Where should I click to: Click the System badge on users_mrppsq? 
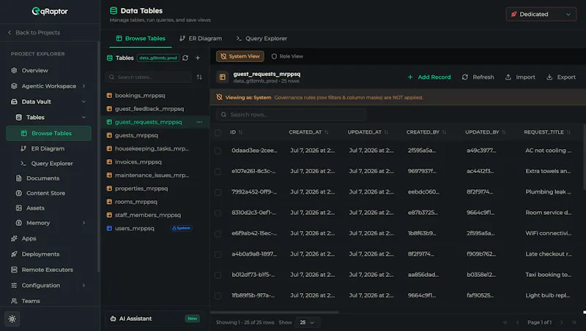coord(181,228)
